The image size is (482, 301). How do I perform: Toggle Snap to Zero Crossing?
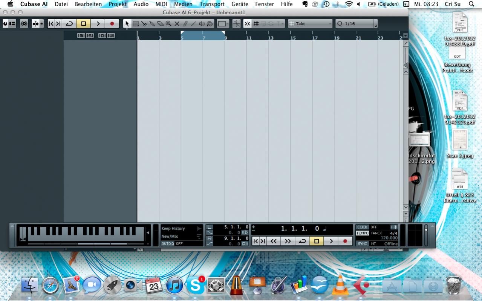pos(236,24)
